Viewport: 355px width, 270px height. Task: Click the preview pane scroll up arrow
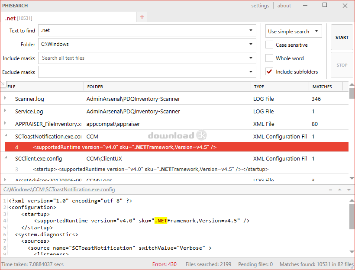pyautogui.click(x=352, y=200)
